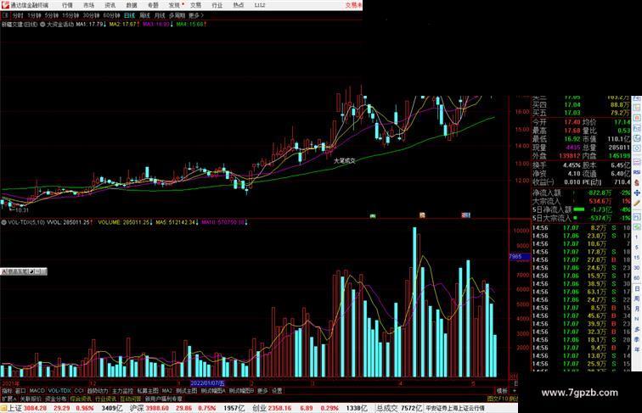
Task: Click the Tongdaxin app logo icon
Action: coord(4,5)
